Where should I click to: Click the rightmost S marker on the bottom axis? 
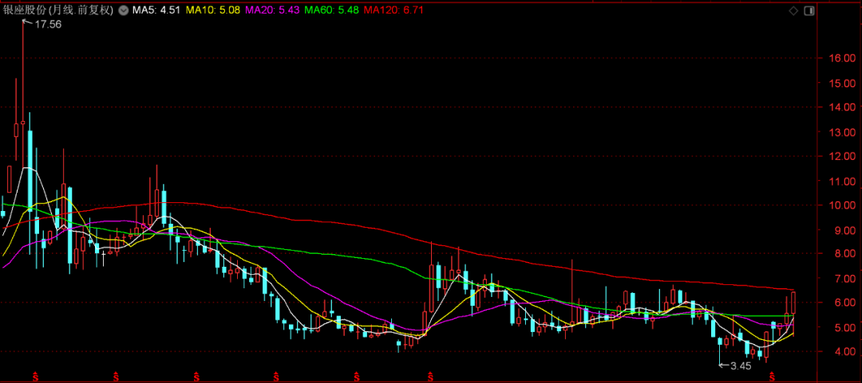[x=771, y=377]
